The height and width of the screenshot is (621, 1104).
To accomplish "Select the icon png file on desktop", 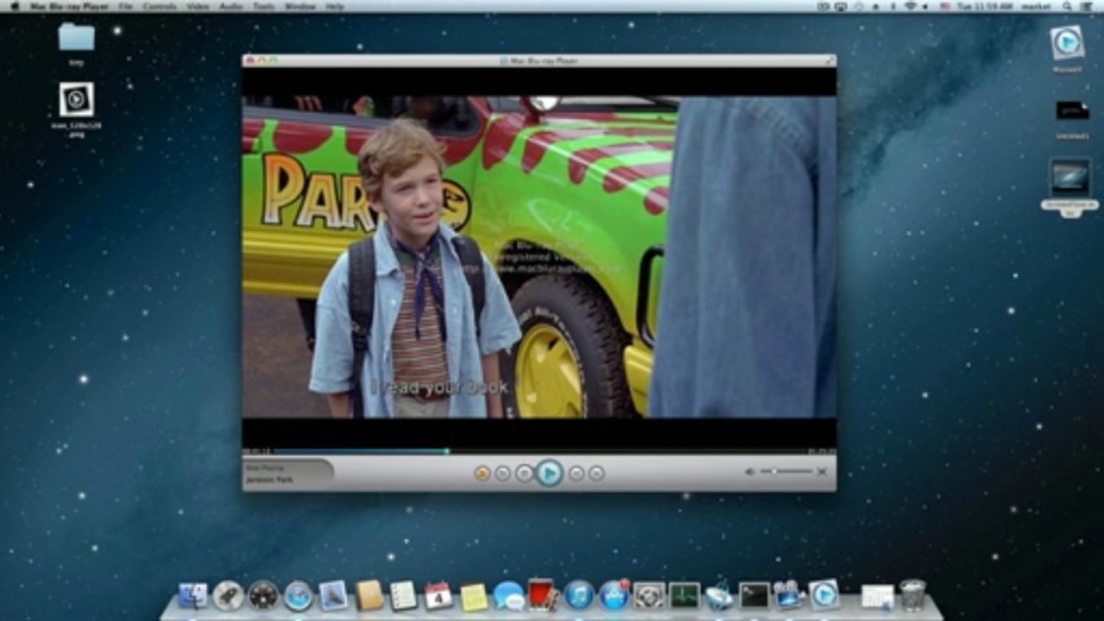I will [76, 100].
